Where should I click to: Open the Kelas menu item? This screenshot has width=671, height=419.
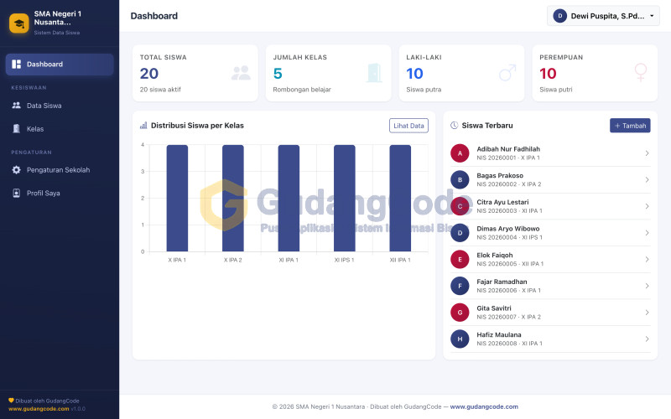(x=60, y=129)
